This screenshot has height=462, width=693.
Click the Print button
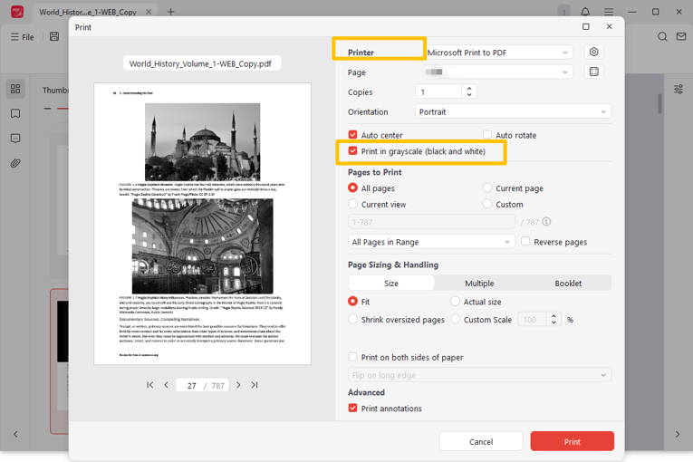point(572,441)
